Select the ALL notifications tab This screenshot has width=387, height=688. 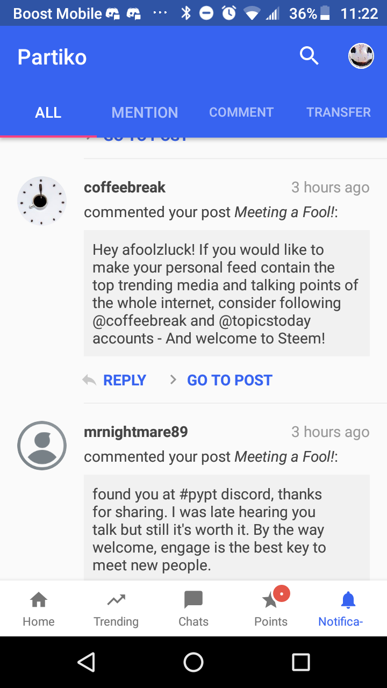click(x=48, y=112)
